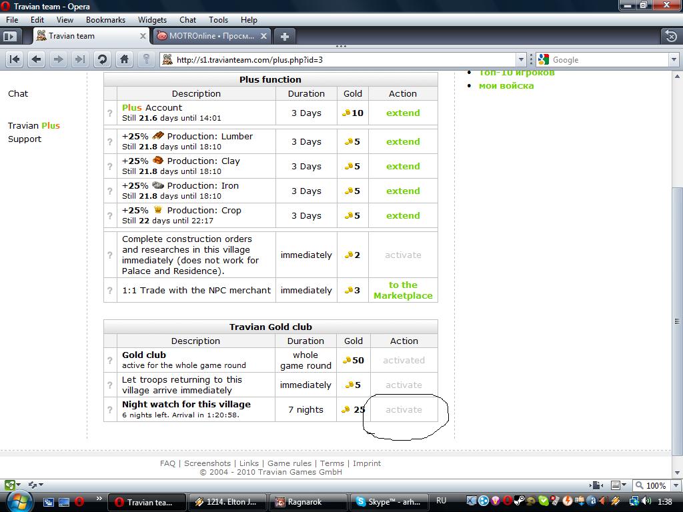The width and height of the screenshot is (683, 512).
Task: Open the FAQ footer link
Action: click(167, 464)
